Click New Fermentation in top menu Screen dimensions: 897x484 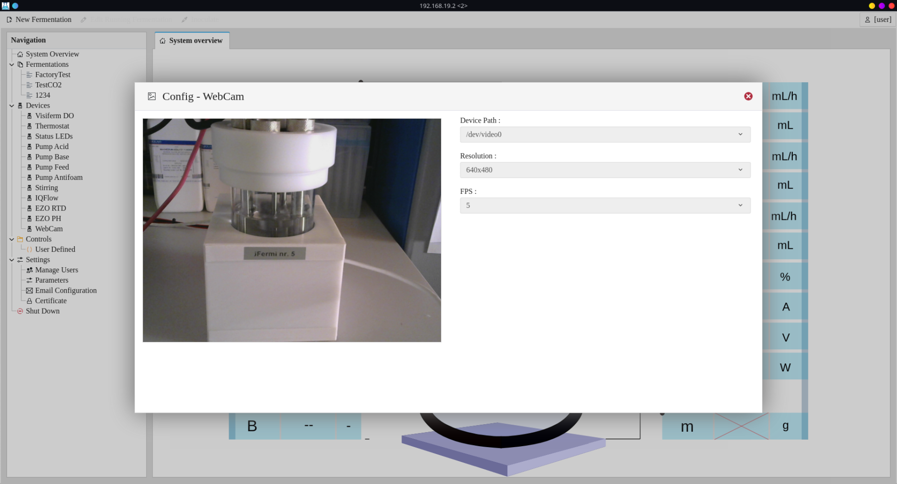tap(39, 19)
